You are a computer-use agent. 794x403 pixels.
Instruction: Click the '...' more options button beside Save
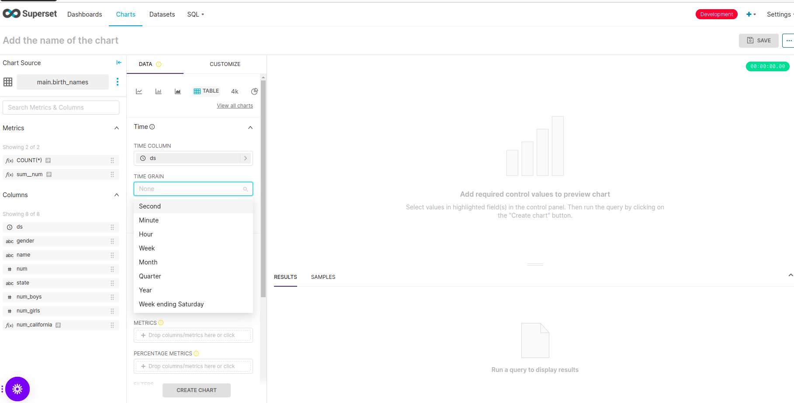coord(789,40)
